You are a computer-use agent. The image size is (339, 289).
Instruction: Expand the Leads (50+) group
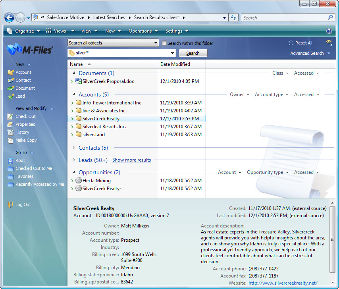(x=74, y=160)
